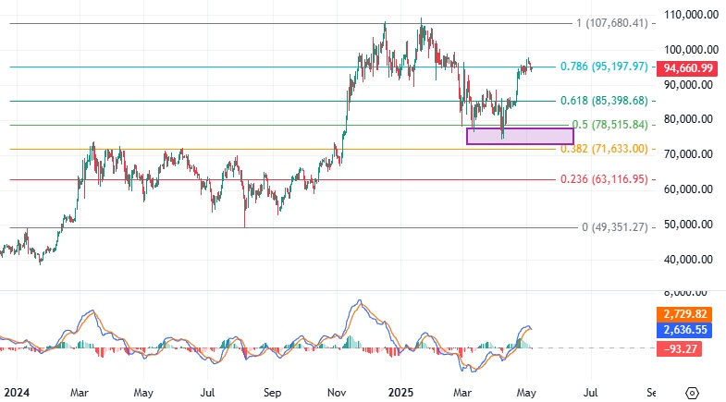Screen dimensions: 726x402
Task: Click the current price tag 94,660.99
Action: click(x=687, y=68)
